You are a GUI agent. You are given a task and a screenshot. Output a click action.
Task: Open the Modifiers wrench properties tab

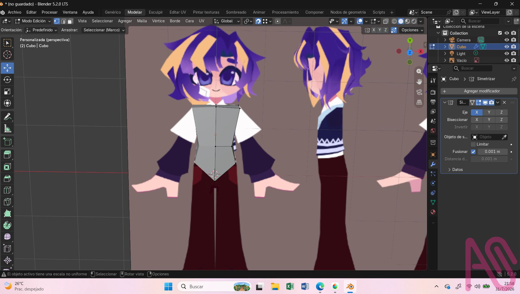[x=433, y=164]
